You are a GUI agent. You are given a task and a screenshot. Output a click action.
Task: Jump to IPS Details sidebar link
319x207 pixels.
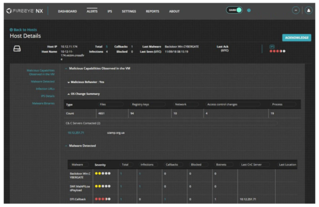48,96
